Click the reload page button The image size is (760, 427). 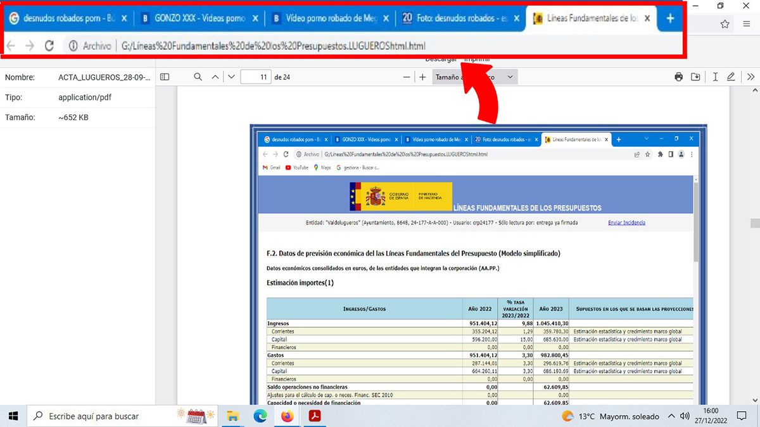49,46
